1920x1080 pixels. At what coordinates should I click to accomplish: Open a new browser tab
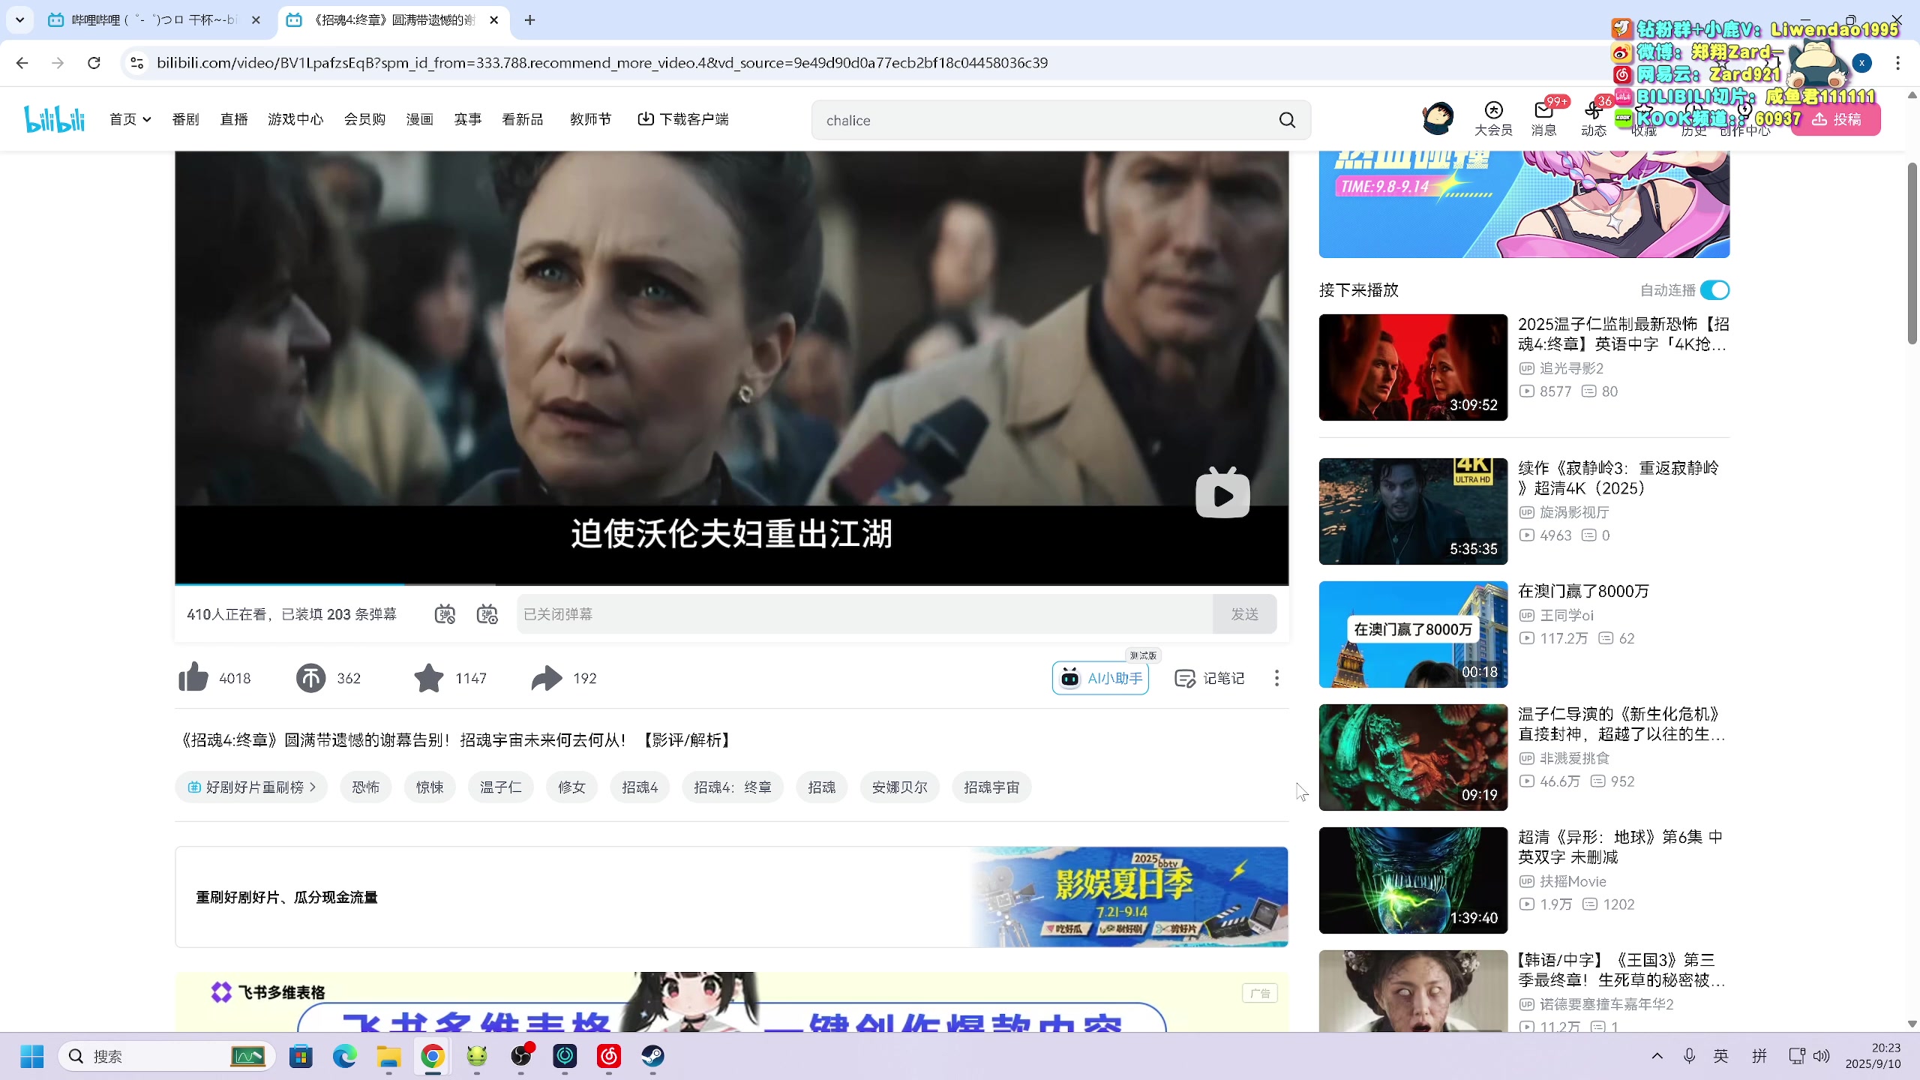pyautogui.click(x=529, y=20)
